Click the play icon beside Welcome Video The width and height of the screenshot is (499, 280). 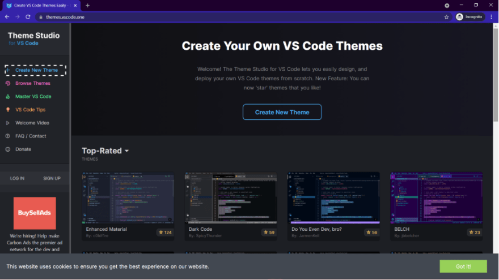click(7, 123)
